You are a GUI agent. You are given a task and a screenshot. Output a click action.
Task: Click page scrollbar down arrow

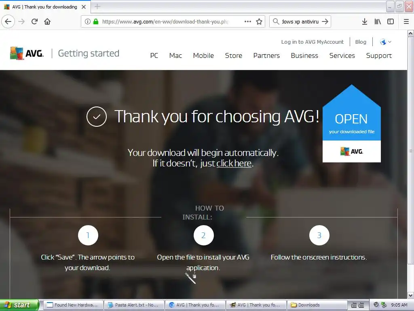click(x=411, y=295)
